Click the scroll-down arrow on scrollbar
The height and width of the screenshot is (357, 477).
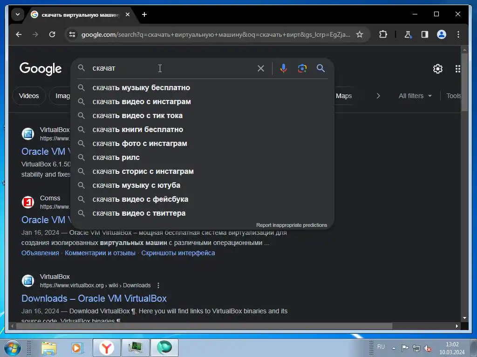[x=464, y=318]
